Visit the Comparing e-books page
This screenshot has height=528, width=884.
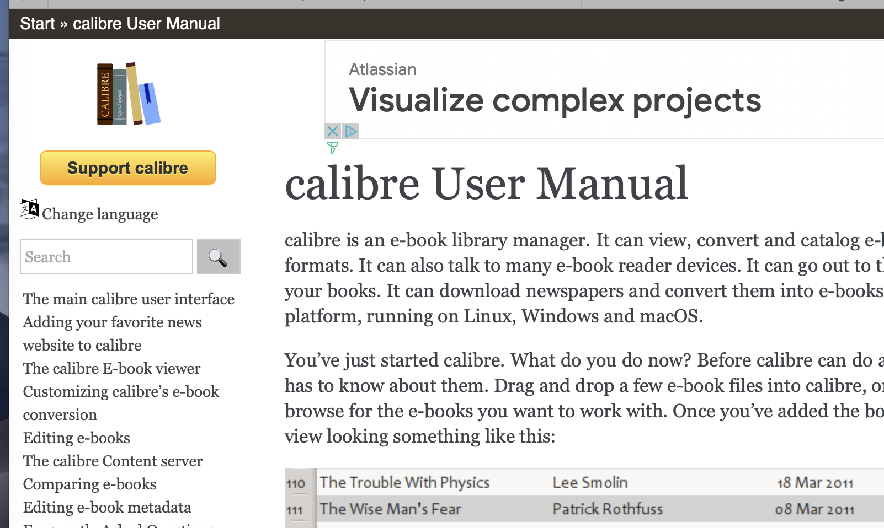point(89,484)
